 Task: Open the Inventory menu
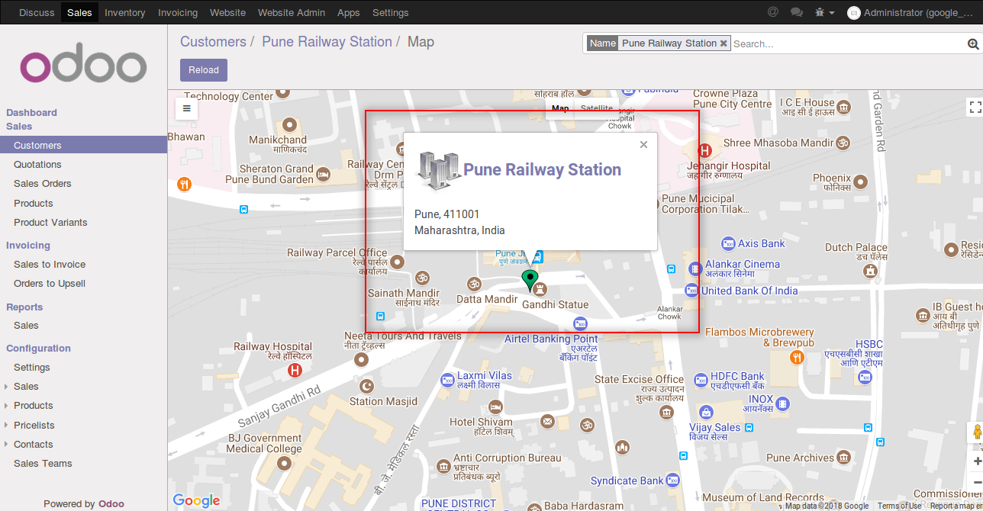[125, 12]
